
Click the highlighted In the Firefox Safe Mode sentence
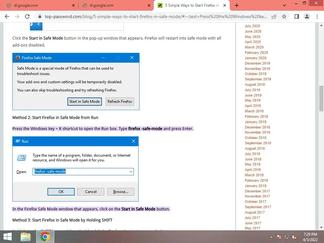(91, 209)
